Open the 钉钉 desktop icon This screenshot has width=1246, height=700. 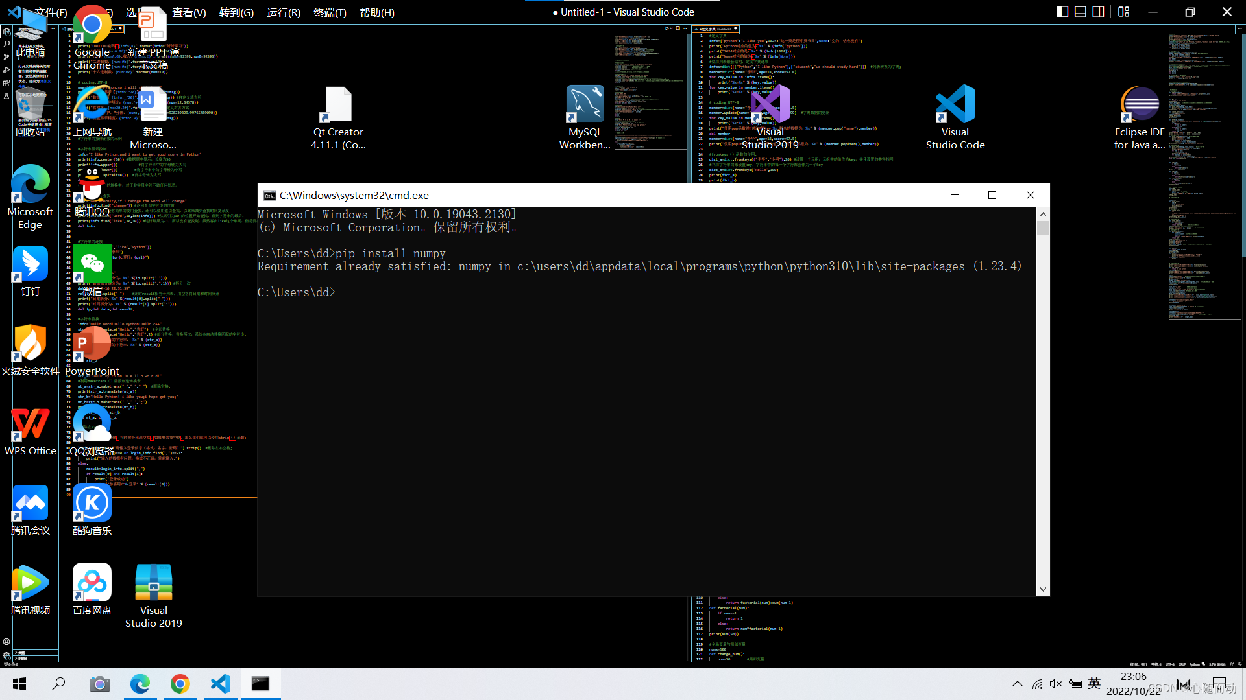[x=30, y=264]
